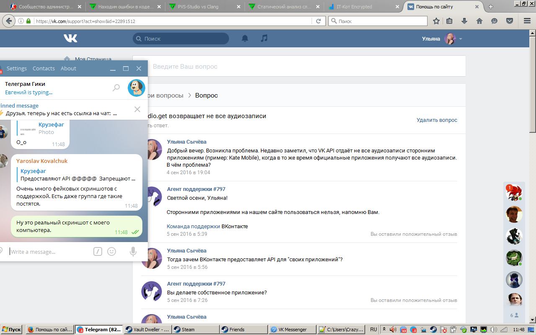Open the VK music player icon
Viewport: 536px width, 335px height.
pyautogui.click(x=264, y=38)
